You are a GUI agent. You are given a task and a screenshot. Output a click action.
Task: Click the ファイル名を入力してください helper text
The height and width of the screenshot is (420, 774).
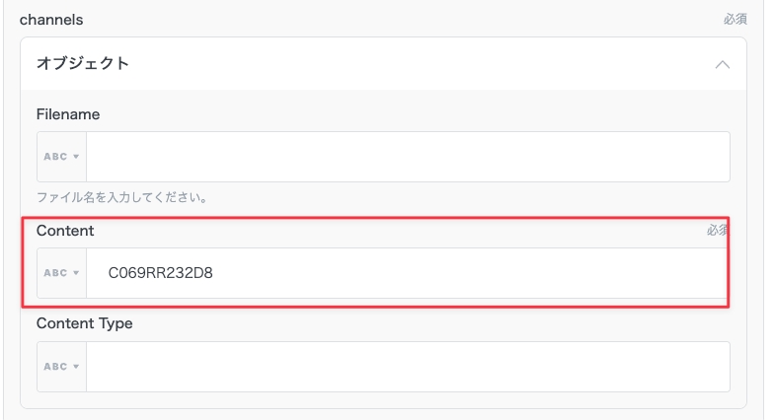coord(121,197)
